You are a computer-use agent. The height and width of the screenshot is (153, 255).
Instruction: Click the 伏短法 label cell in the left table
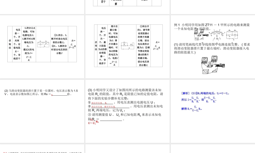point(10,44)
